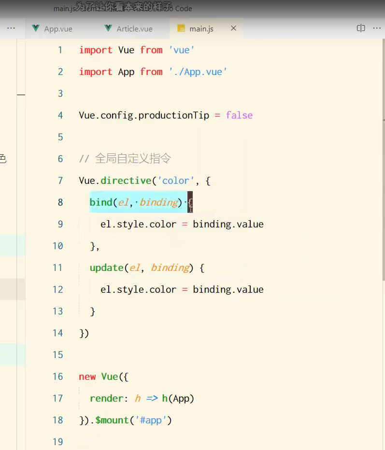Click the $mount method call

pos(112,420)
